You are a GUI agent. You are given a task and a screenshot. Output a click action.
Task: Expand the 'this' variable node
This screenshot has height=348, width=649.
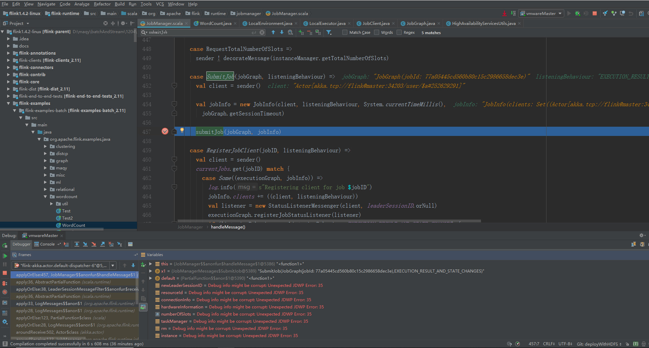[x=151, y=264]
